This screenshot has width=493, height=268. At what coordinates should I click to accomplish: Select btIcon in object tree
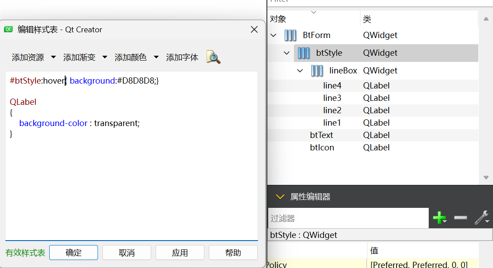pos(322,147)
